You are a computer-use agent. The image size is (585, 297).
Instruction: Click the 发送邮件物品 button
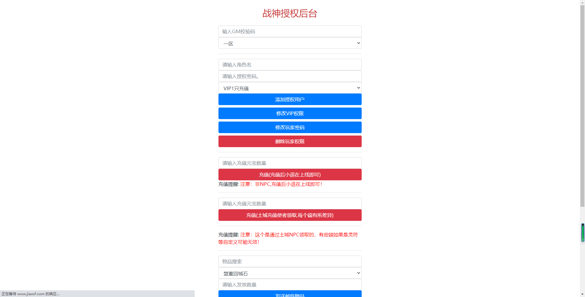tap(290, 294)
